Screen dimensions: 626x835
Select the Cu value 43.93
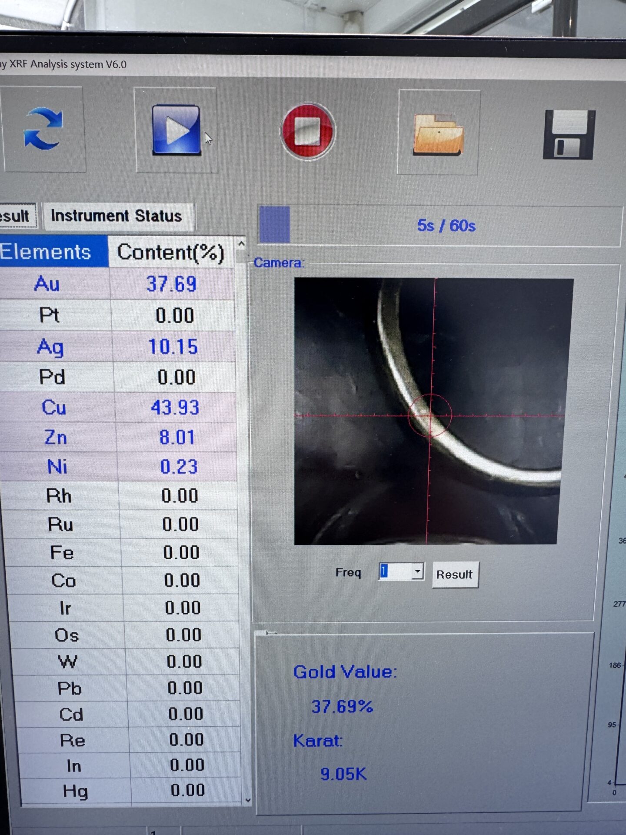coord(175,407)
